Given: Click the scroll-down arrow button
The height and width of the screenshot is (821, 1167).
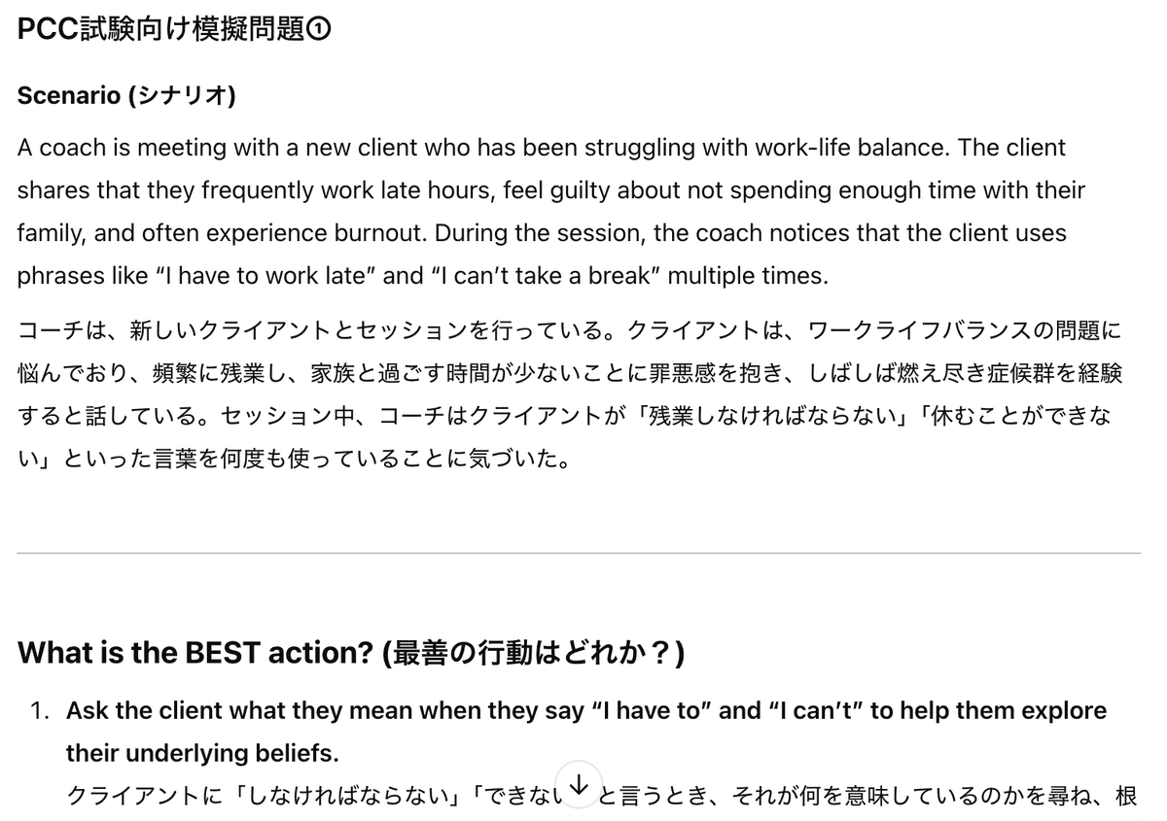Looking at the screenshot, I should (x=578, y=783).
